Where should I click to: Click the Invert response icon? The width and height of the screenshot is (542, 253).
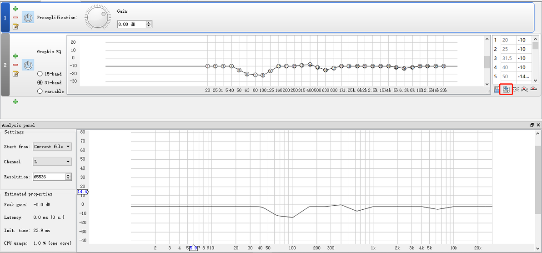tap(515, 89)
